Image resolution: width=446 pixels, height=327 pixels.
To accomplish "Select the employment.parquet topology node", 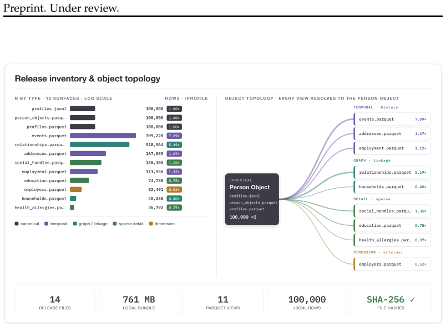I will [392, 148].
